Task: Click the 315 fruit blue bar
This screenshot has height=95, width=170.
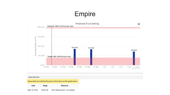Action: click(91, 57)
